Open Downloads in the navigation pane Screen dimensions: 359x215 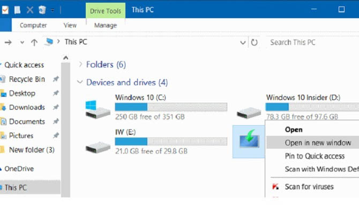point(27,107)
